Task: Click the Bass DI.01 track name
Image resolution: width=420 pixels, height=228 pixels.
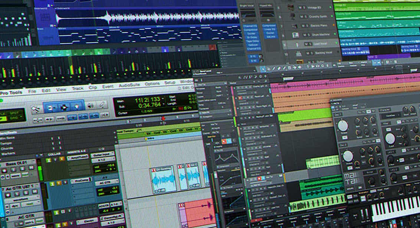Action: pyautogui.click(x=16, y=163)
